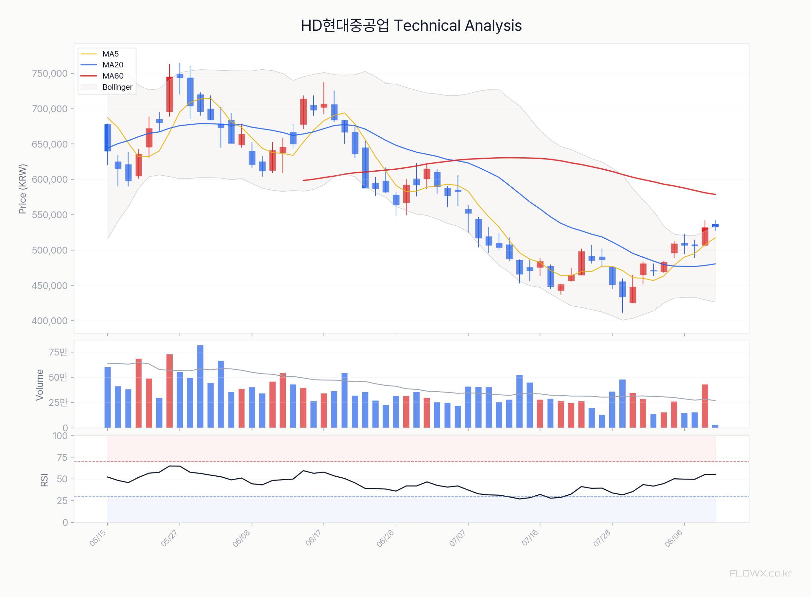Select the "Bollinger" legend label
This screenshot has height=597, width=811.
point(118,87)
